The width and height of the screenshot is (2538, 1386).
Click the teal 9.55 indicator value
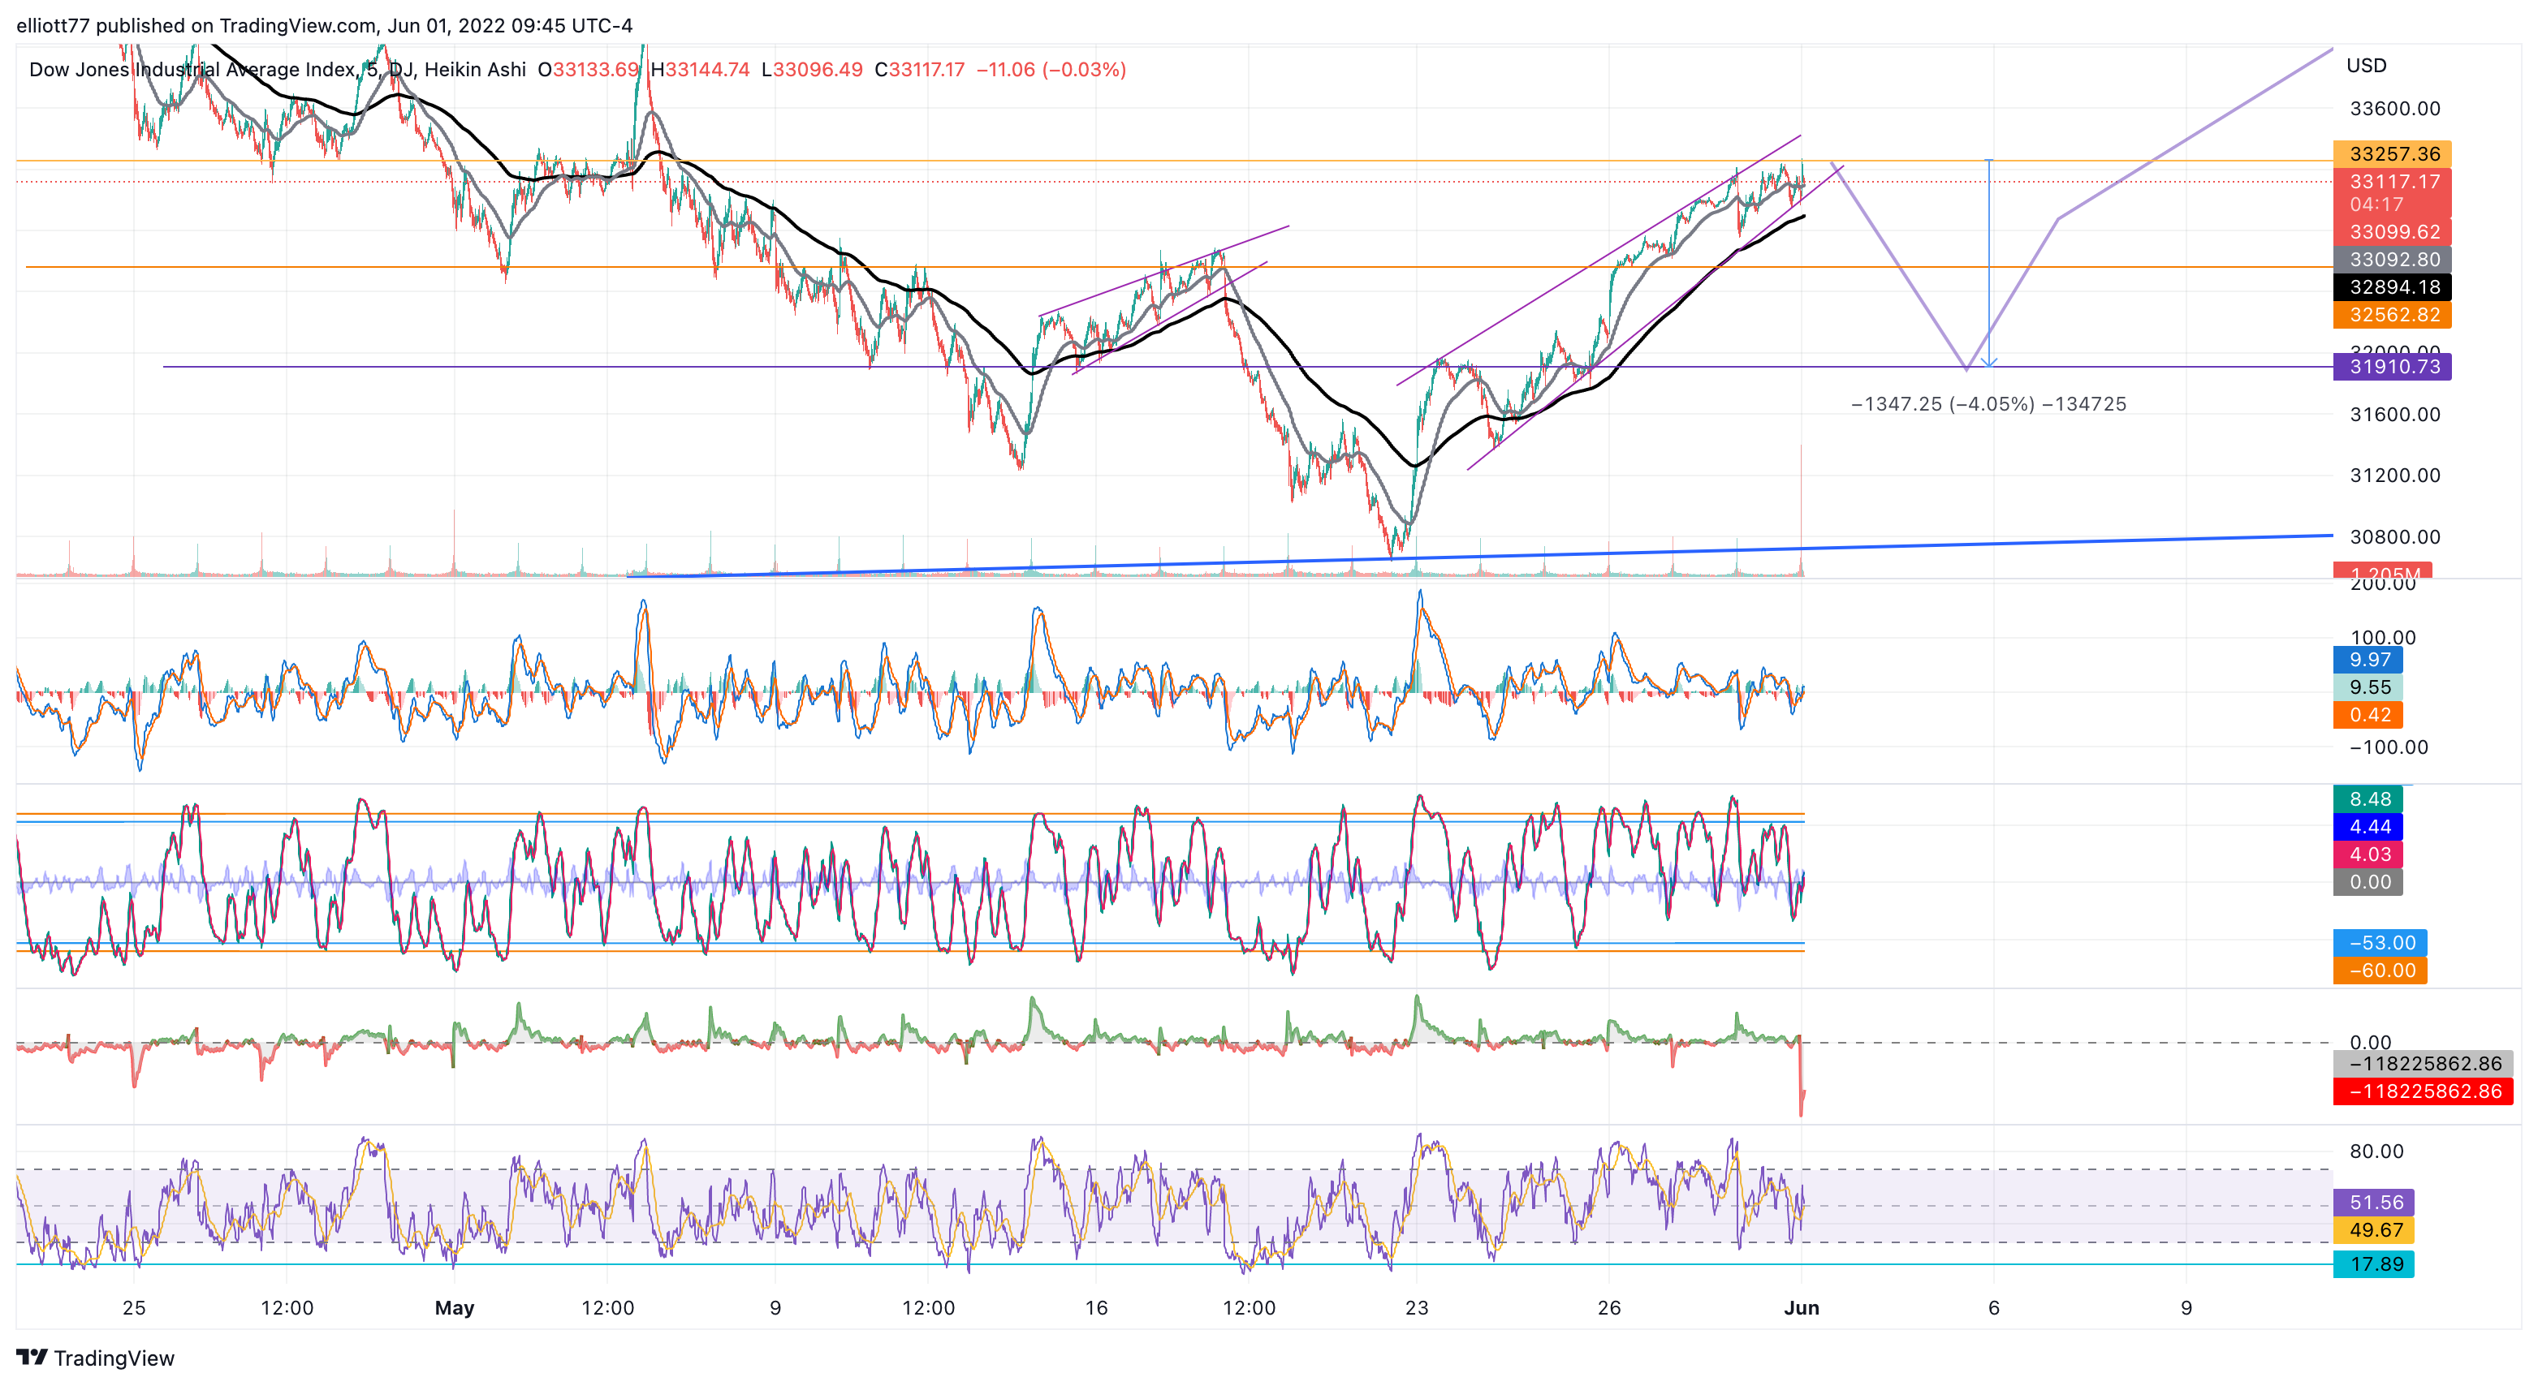(2368, 687)
